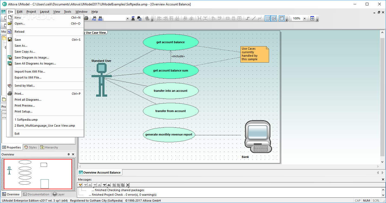Viewport: 386px width, 203px height.
Task: Click the filter funnel icon in Messages
Action: coord(80,185)
